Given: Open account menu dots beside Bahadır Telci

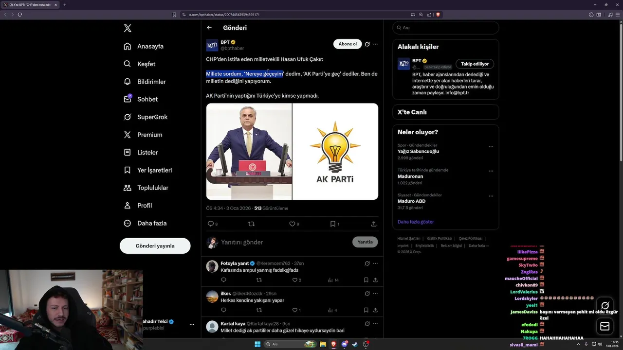Looking at the screenshot, I should pyautogui.click(x=192, y=325).
